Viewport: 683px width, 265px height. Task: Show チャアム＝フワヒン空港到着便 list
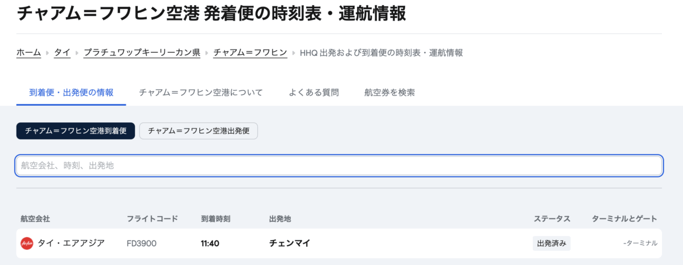(76, 131)
